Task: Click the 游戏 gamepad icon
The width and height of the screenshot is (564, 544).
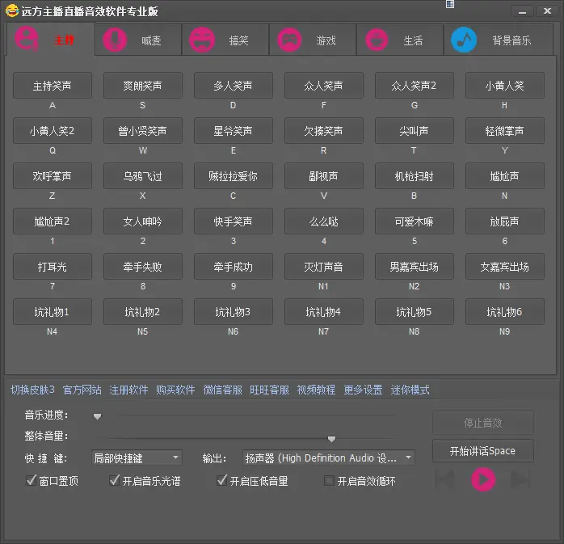Action: pos(289,40)
